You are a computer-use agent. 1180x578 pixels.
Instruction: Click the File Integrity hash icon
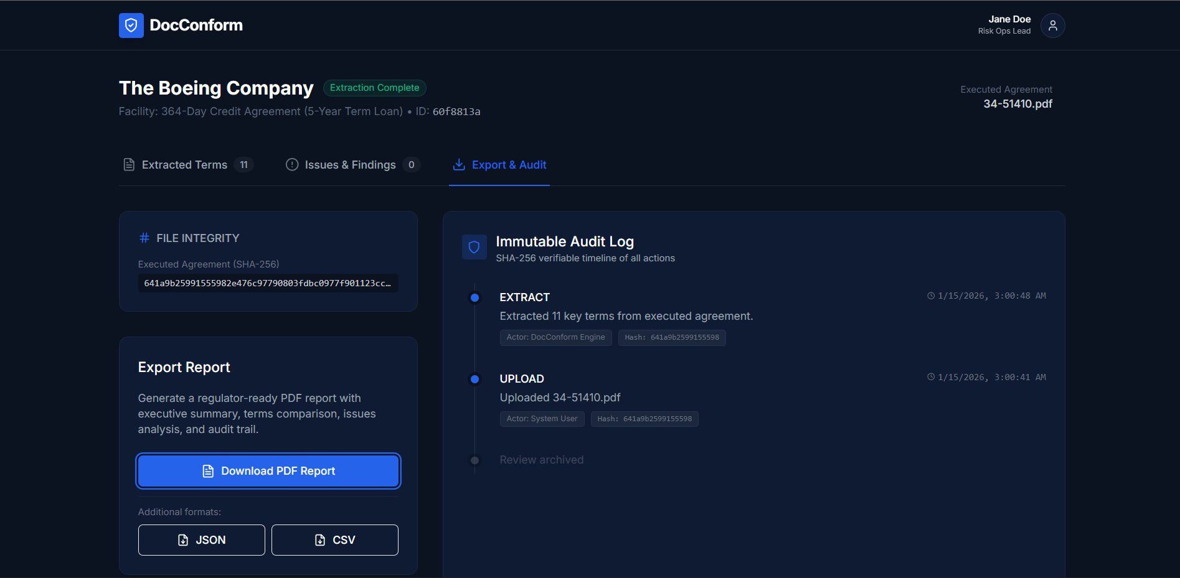coord(144,238)
